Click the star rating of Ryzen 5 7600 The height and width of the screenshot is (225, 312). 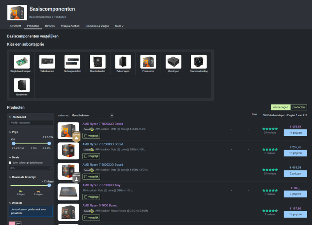[x=270, y=211]
